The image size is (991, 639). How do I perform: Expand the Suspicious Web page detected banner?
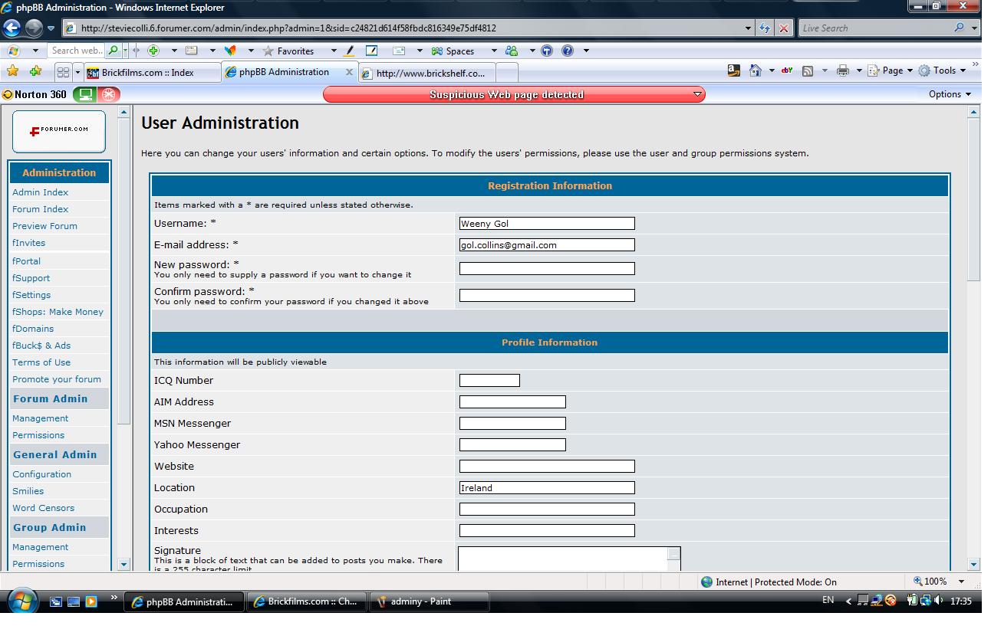coord(697,94)
